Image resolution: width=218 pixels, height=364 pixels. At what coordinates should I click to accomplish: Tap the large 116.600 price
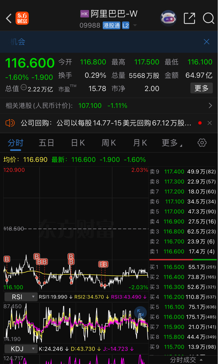pyautogui.click(x=30, y=63)
